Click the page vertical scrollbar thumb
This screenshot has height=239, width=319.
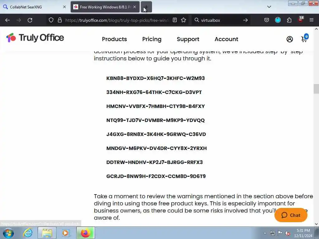point(316,89)
